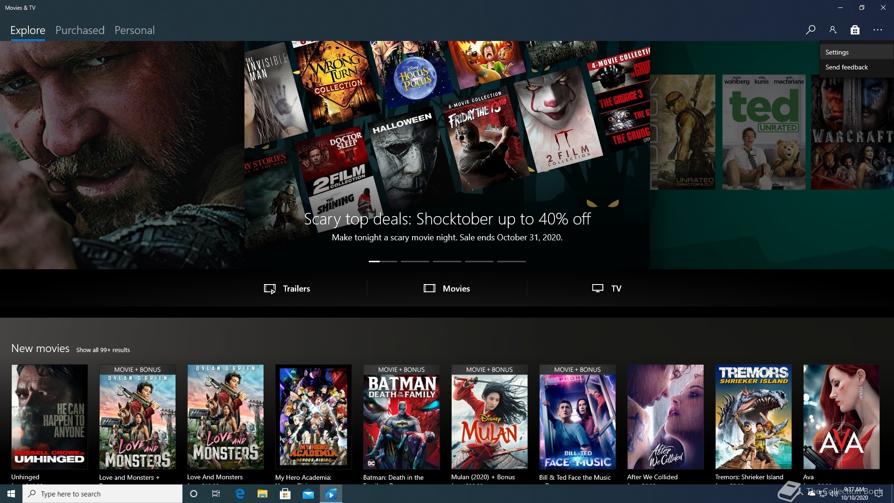Image resolution: width=894 pixels, height=503 pixels.
Task: Open the Store shopping bag icon
Action: pos(855,30)
